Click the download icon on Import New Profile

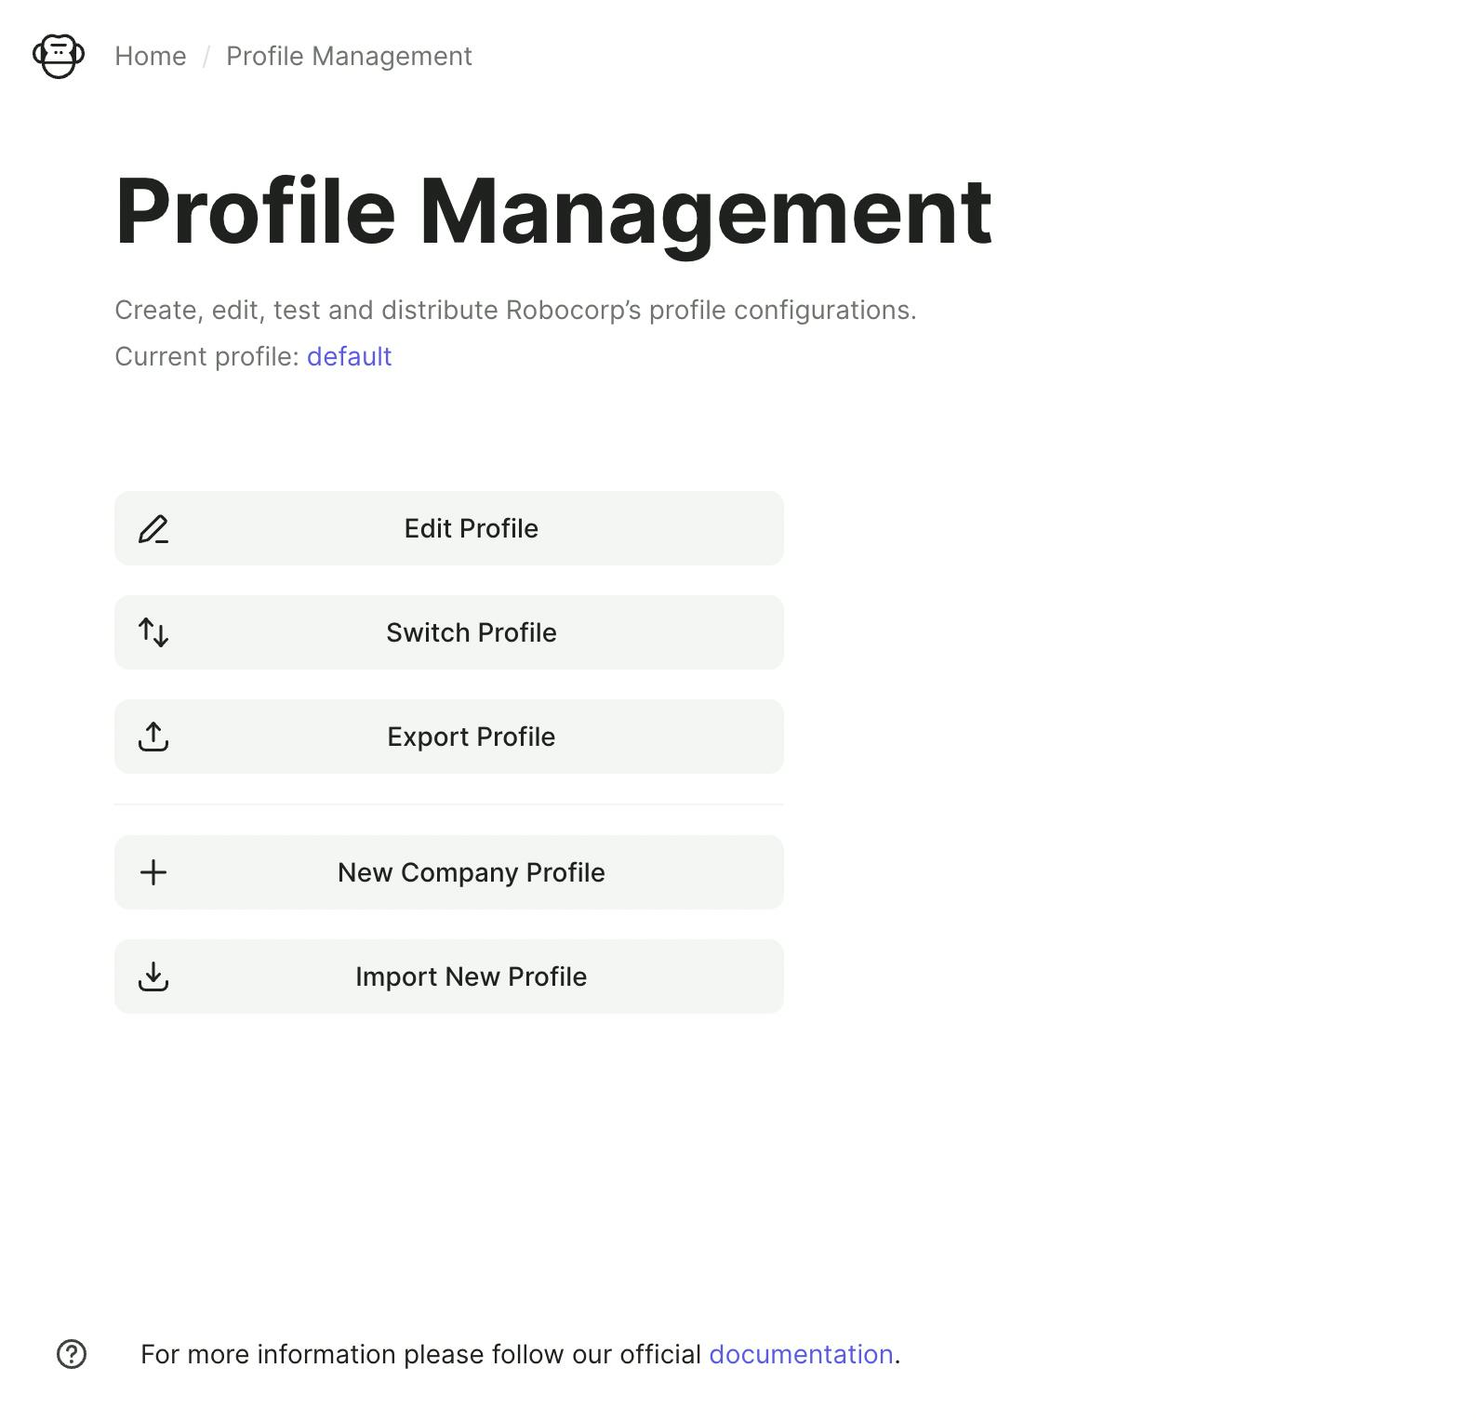[153, 976]
